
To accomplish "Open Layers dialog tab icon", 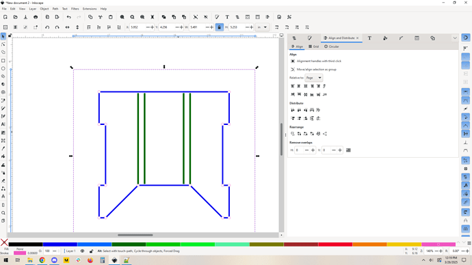I will pos(294,38).
